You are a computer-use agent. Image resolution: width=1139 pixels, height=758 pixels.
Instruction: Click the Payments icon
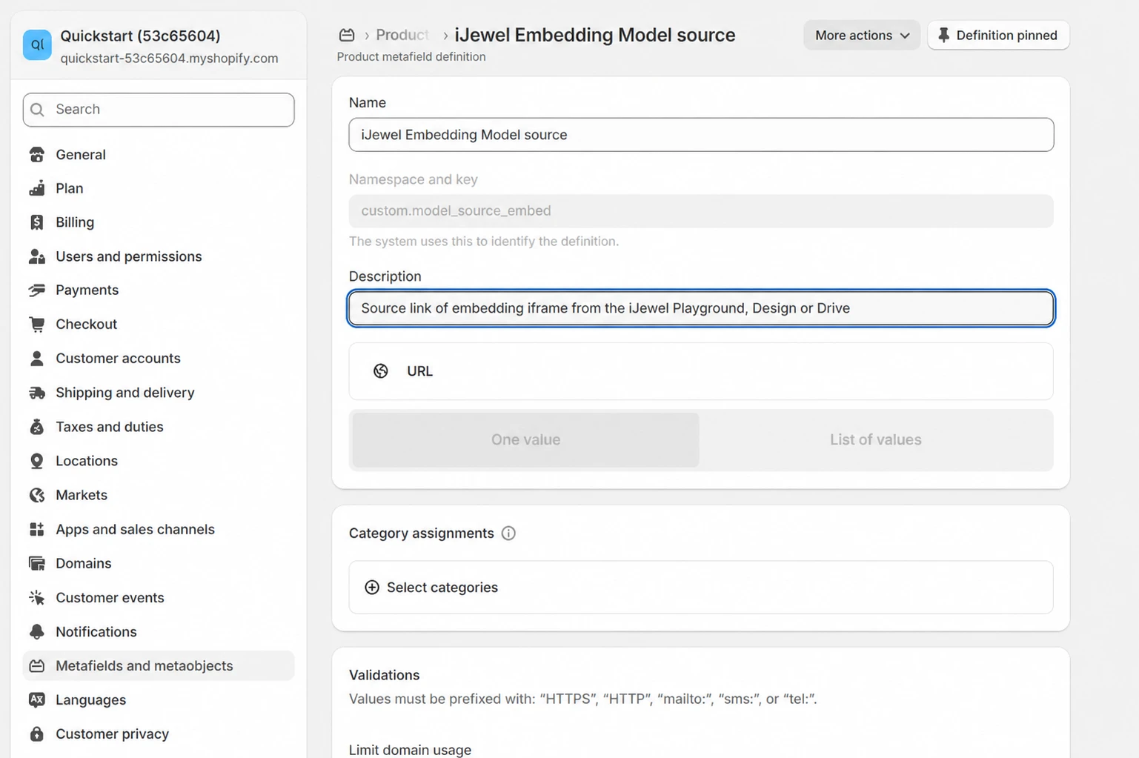tap(36, 290)
